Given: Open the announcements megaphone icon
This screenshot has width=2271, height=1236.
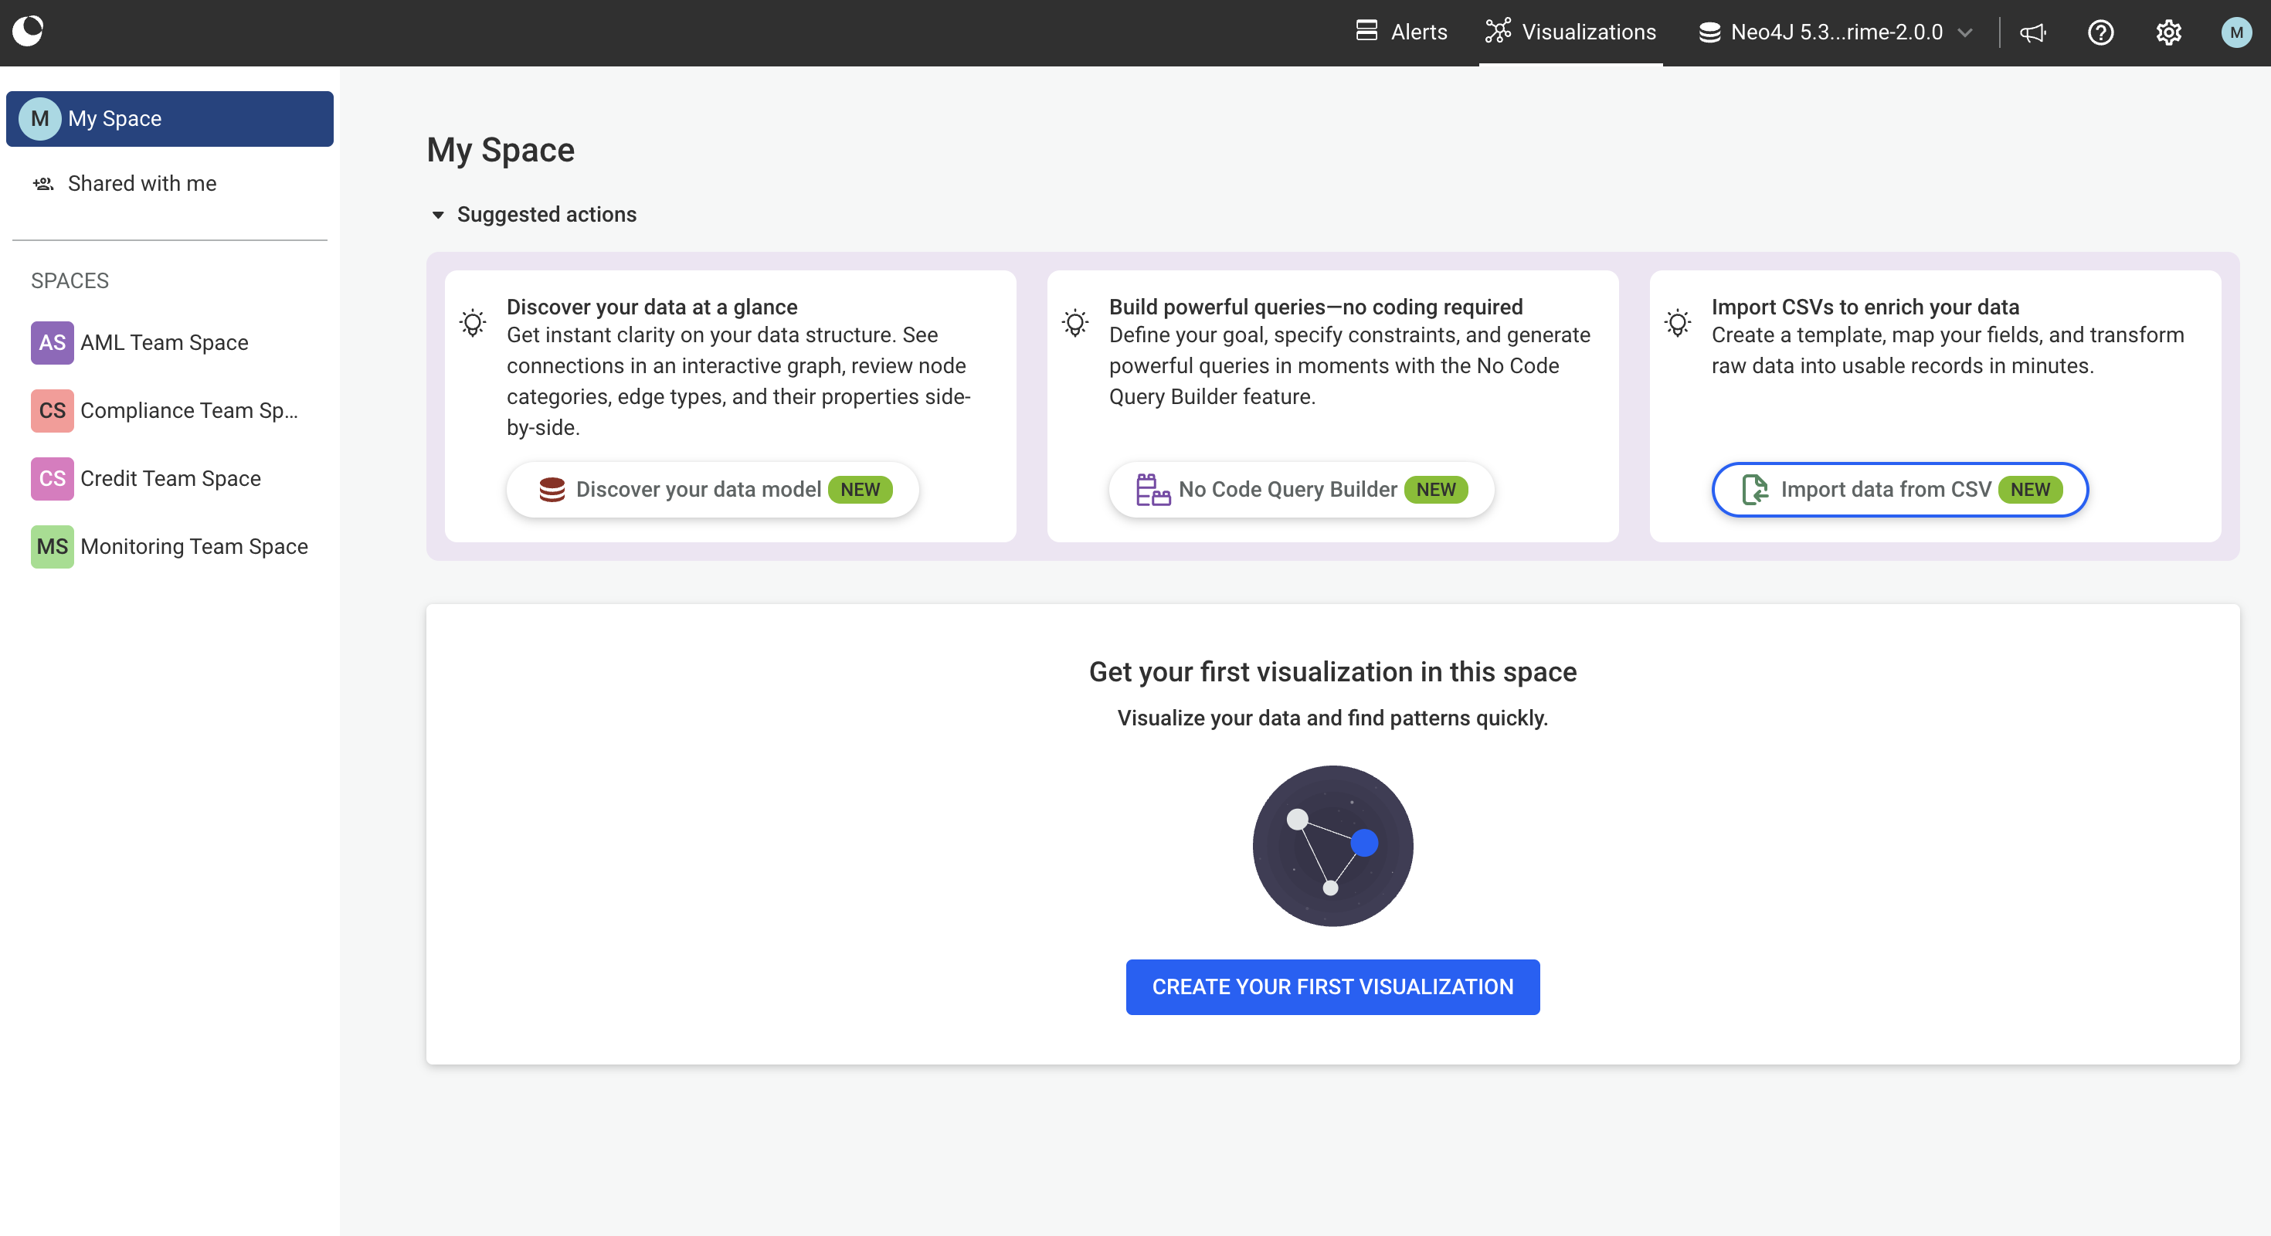Looking at the screenshot, I should (x=2032, y=32).
